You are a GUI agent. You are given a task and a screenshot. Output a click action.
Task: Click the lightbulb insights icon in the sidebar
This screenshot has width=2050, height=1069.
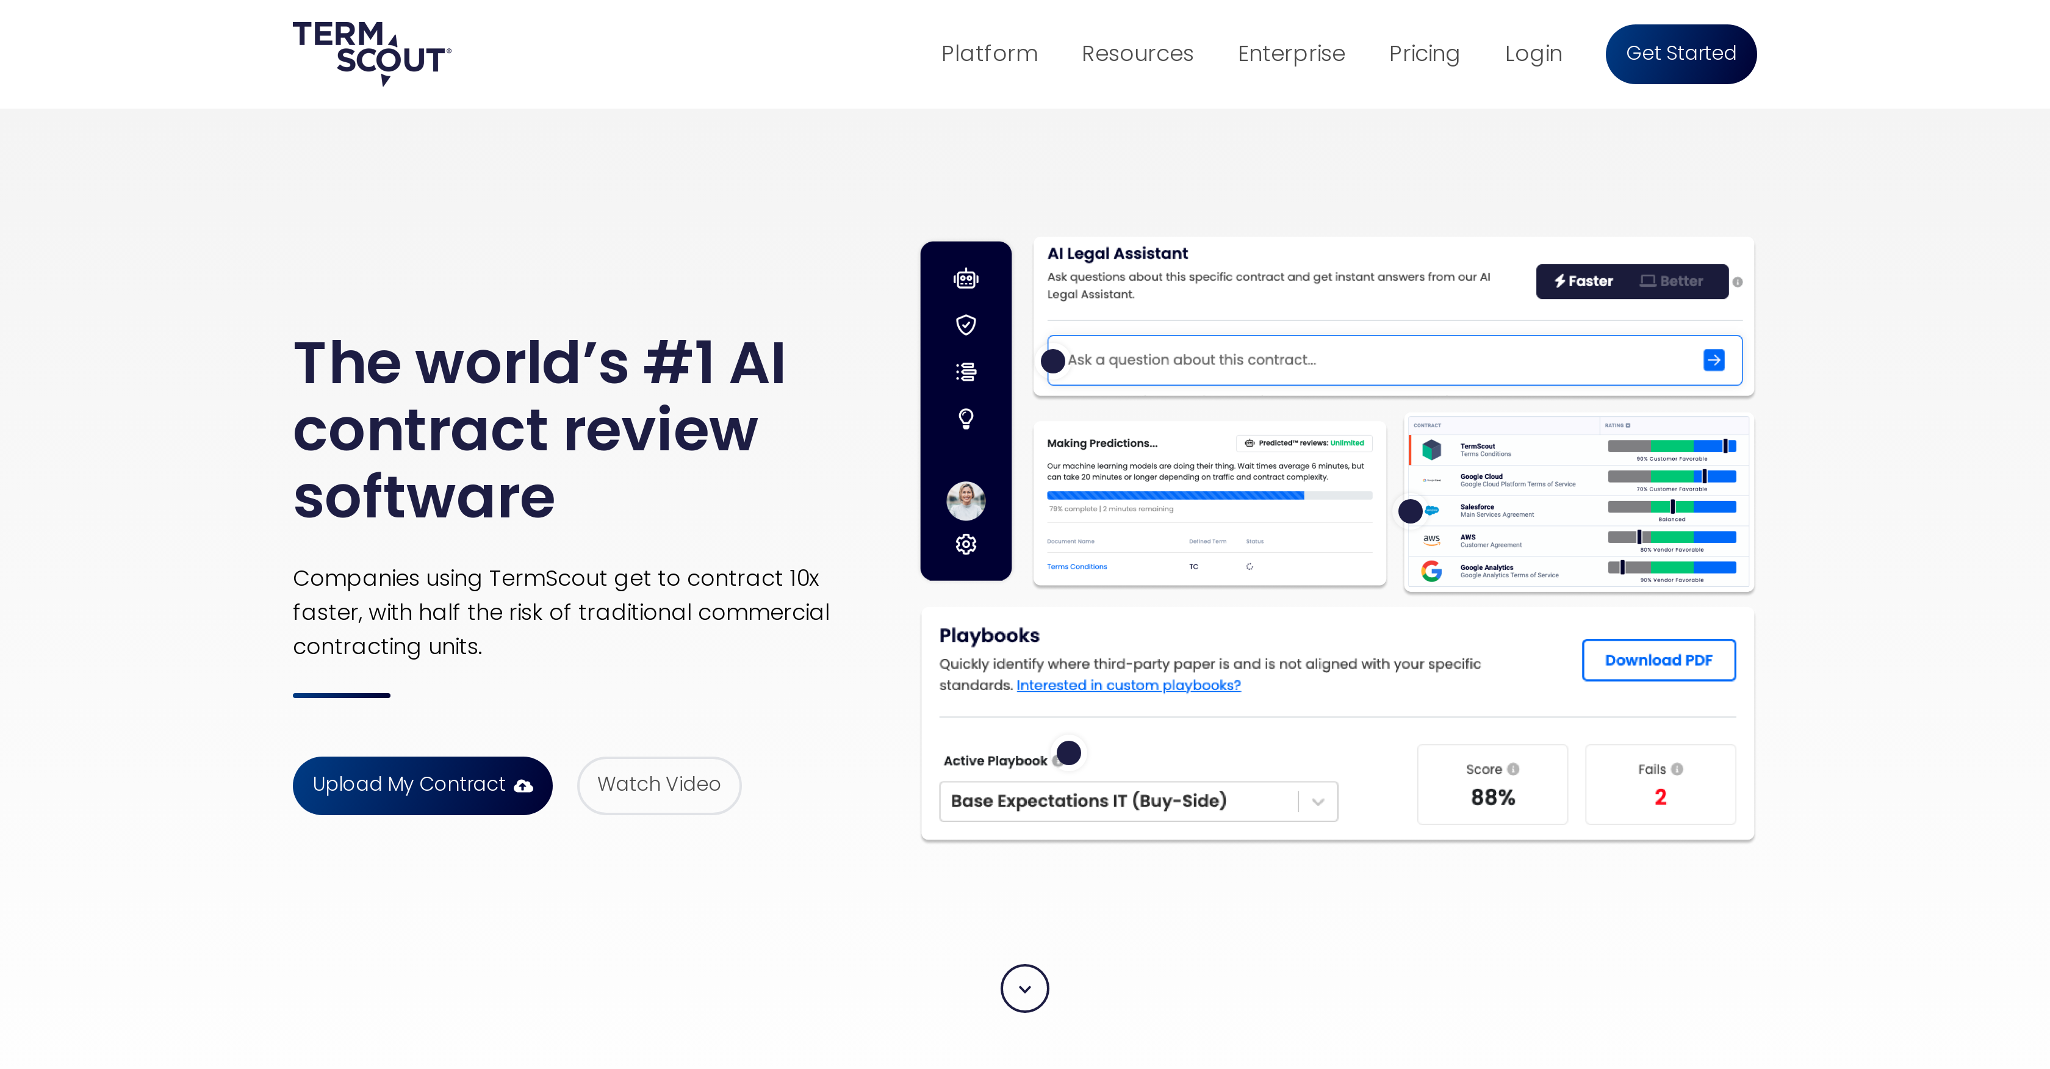pos(965,419)
